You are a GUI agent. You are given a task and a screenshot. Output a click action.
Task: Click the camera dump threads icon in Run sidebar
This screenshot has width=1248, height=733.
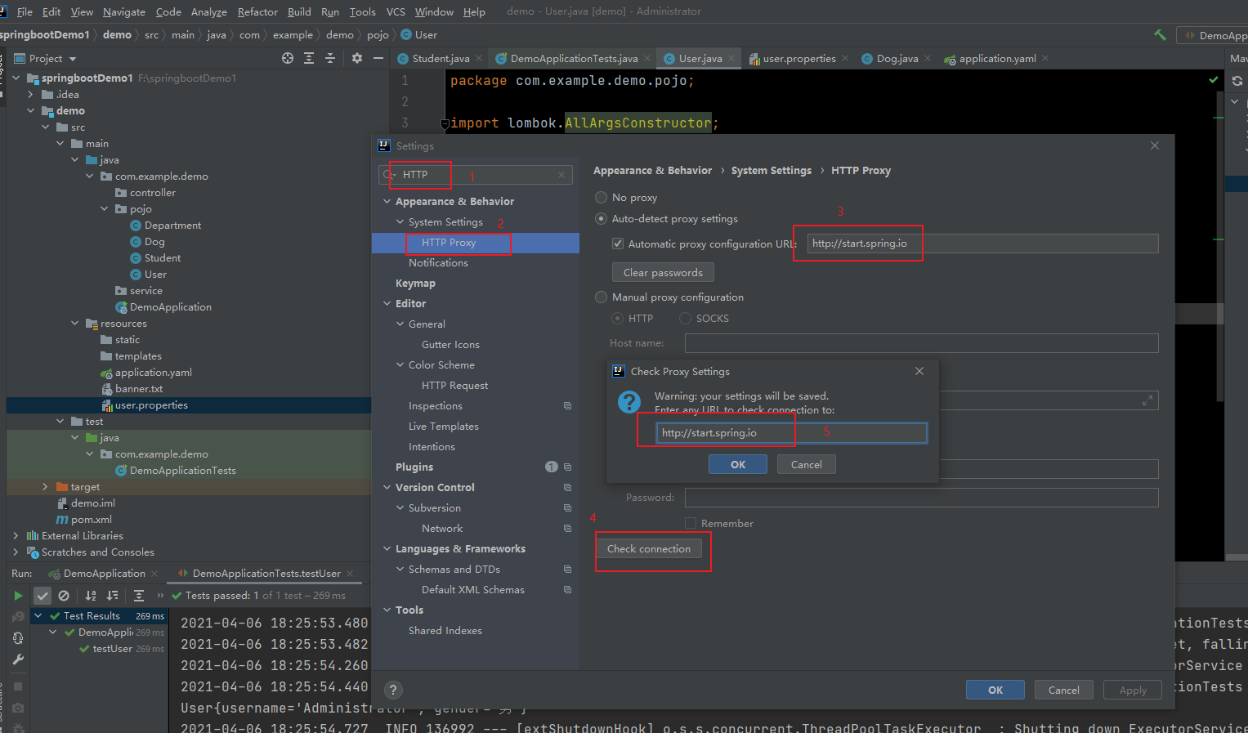pyautogui.click(x=18, y=708)
